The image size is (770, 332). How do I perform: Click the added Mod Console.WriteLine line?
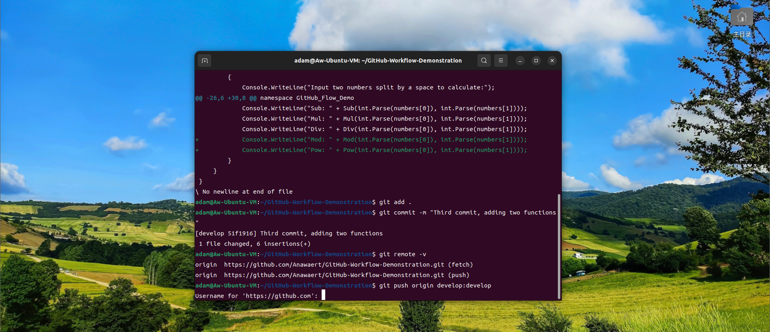click(x=384, y=140)
